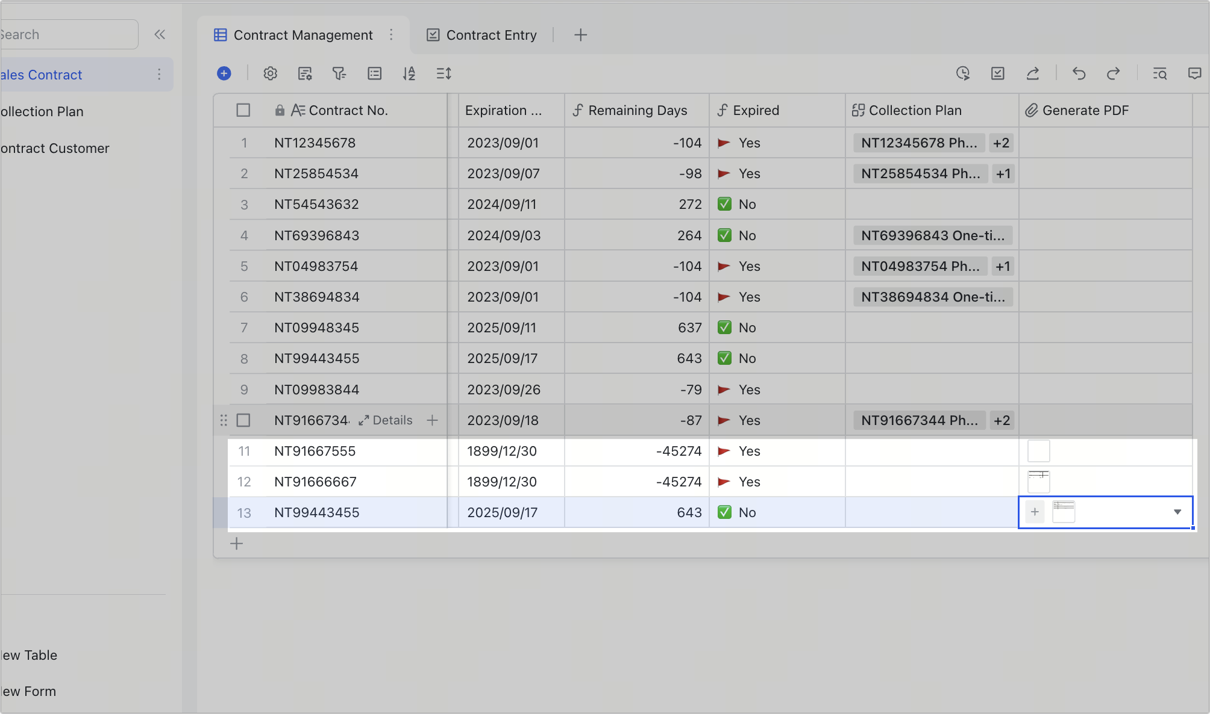Sort records with the A-Z sort icon
This screenshot has width=1210, height=714.
coord(409,73)
